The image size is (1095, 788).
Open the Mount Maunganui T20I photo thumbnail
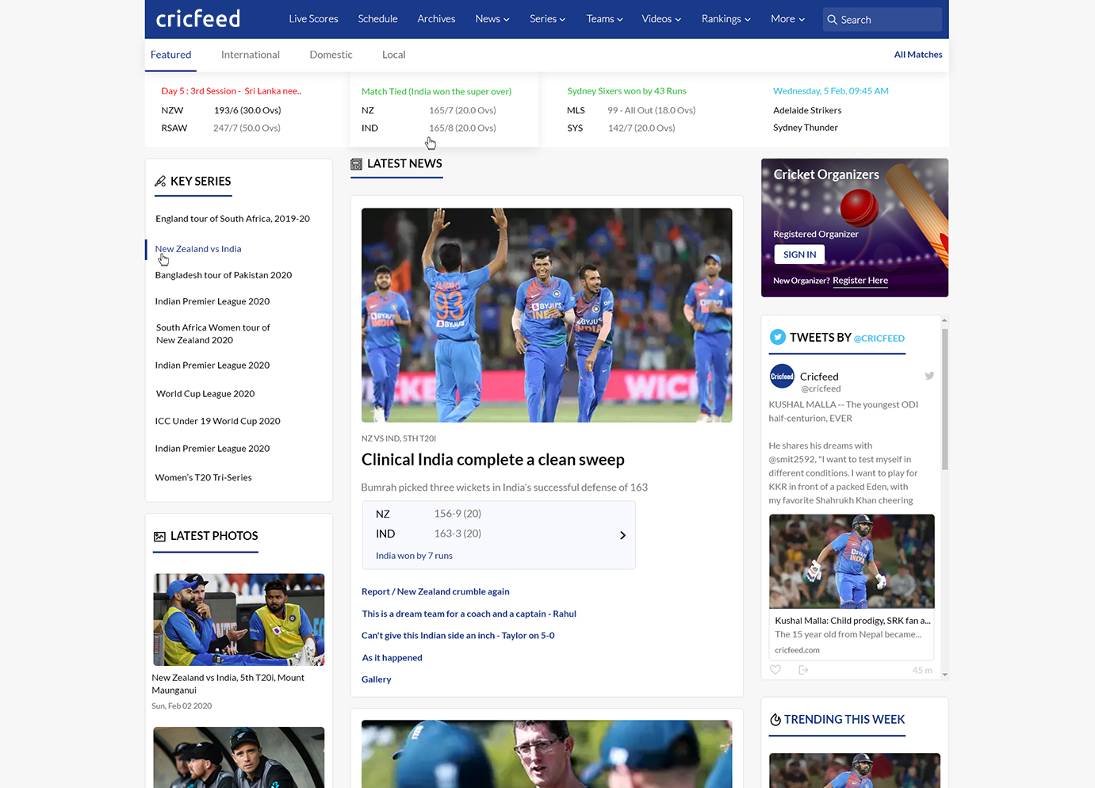coord(239,620)
